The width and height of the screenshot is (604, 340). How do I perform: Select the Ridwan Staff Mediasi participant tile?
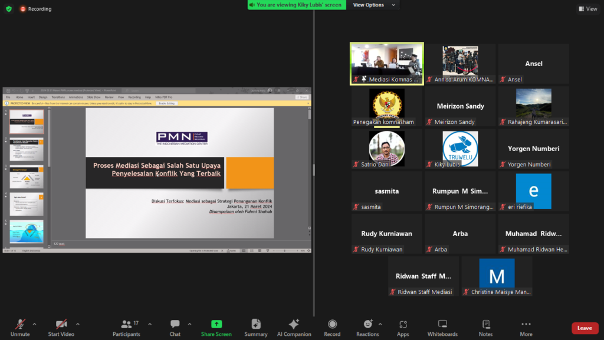[x=424, y=276]
